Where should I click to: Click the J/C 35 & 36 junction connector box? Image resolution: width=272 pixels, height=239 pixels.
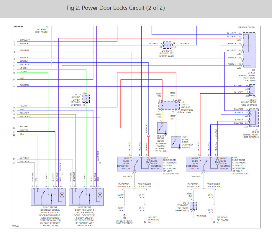pyautogui.click(x=254, y=118)
